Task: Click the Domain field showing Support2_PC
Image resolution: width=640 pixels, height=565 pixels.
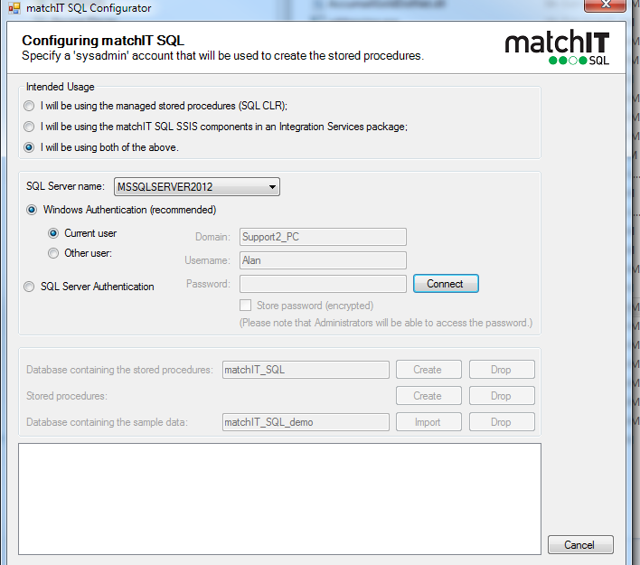Action: pyautogui.click(x=323, y=237)
